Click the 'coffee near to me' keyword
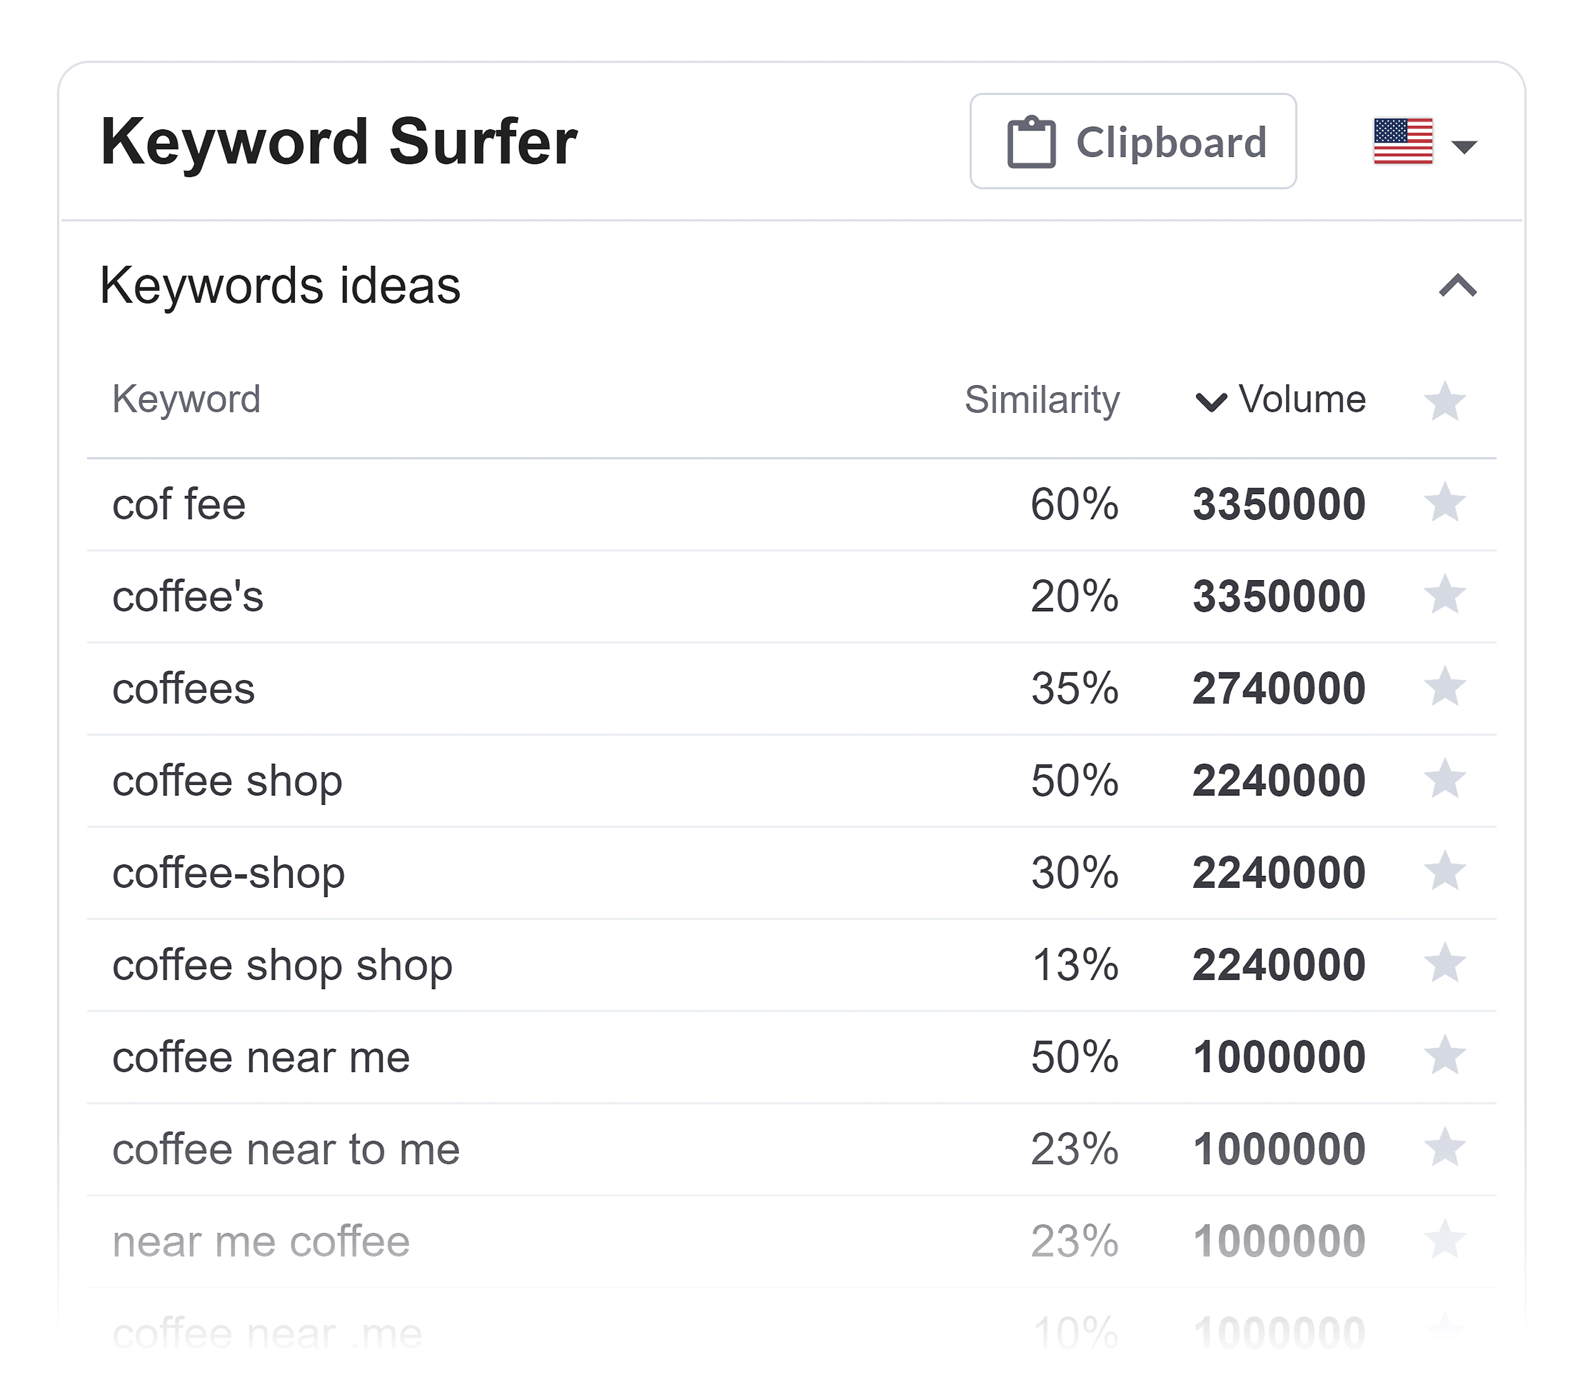 point(286,1149)
